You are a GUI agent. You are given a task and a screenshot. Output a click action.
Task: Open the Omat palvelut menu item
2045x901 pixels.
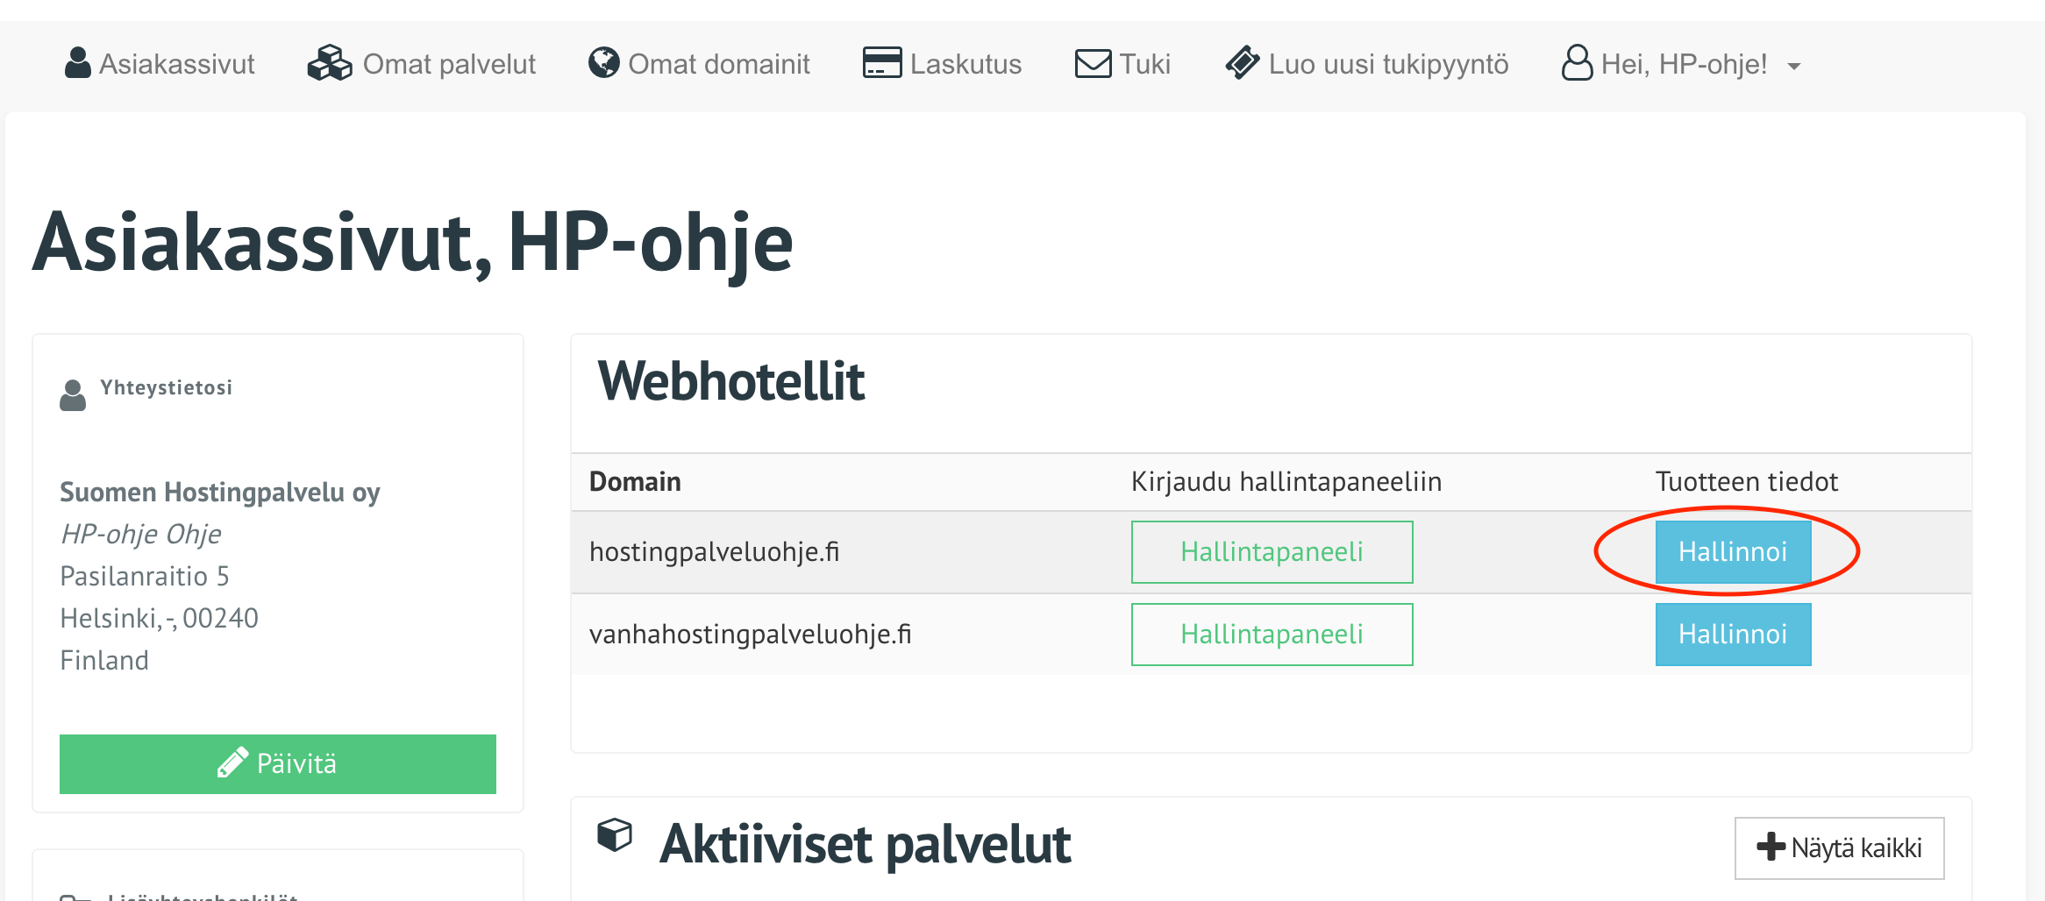tap(448, 64)
